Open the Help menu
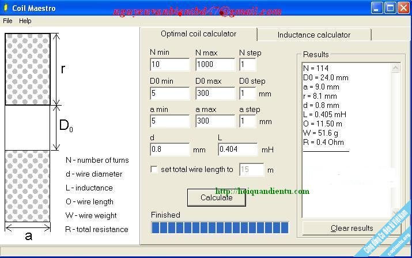 pos(25,21)
